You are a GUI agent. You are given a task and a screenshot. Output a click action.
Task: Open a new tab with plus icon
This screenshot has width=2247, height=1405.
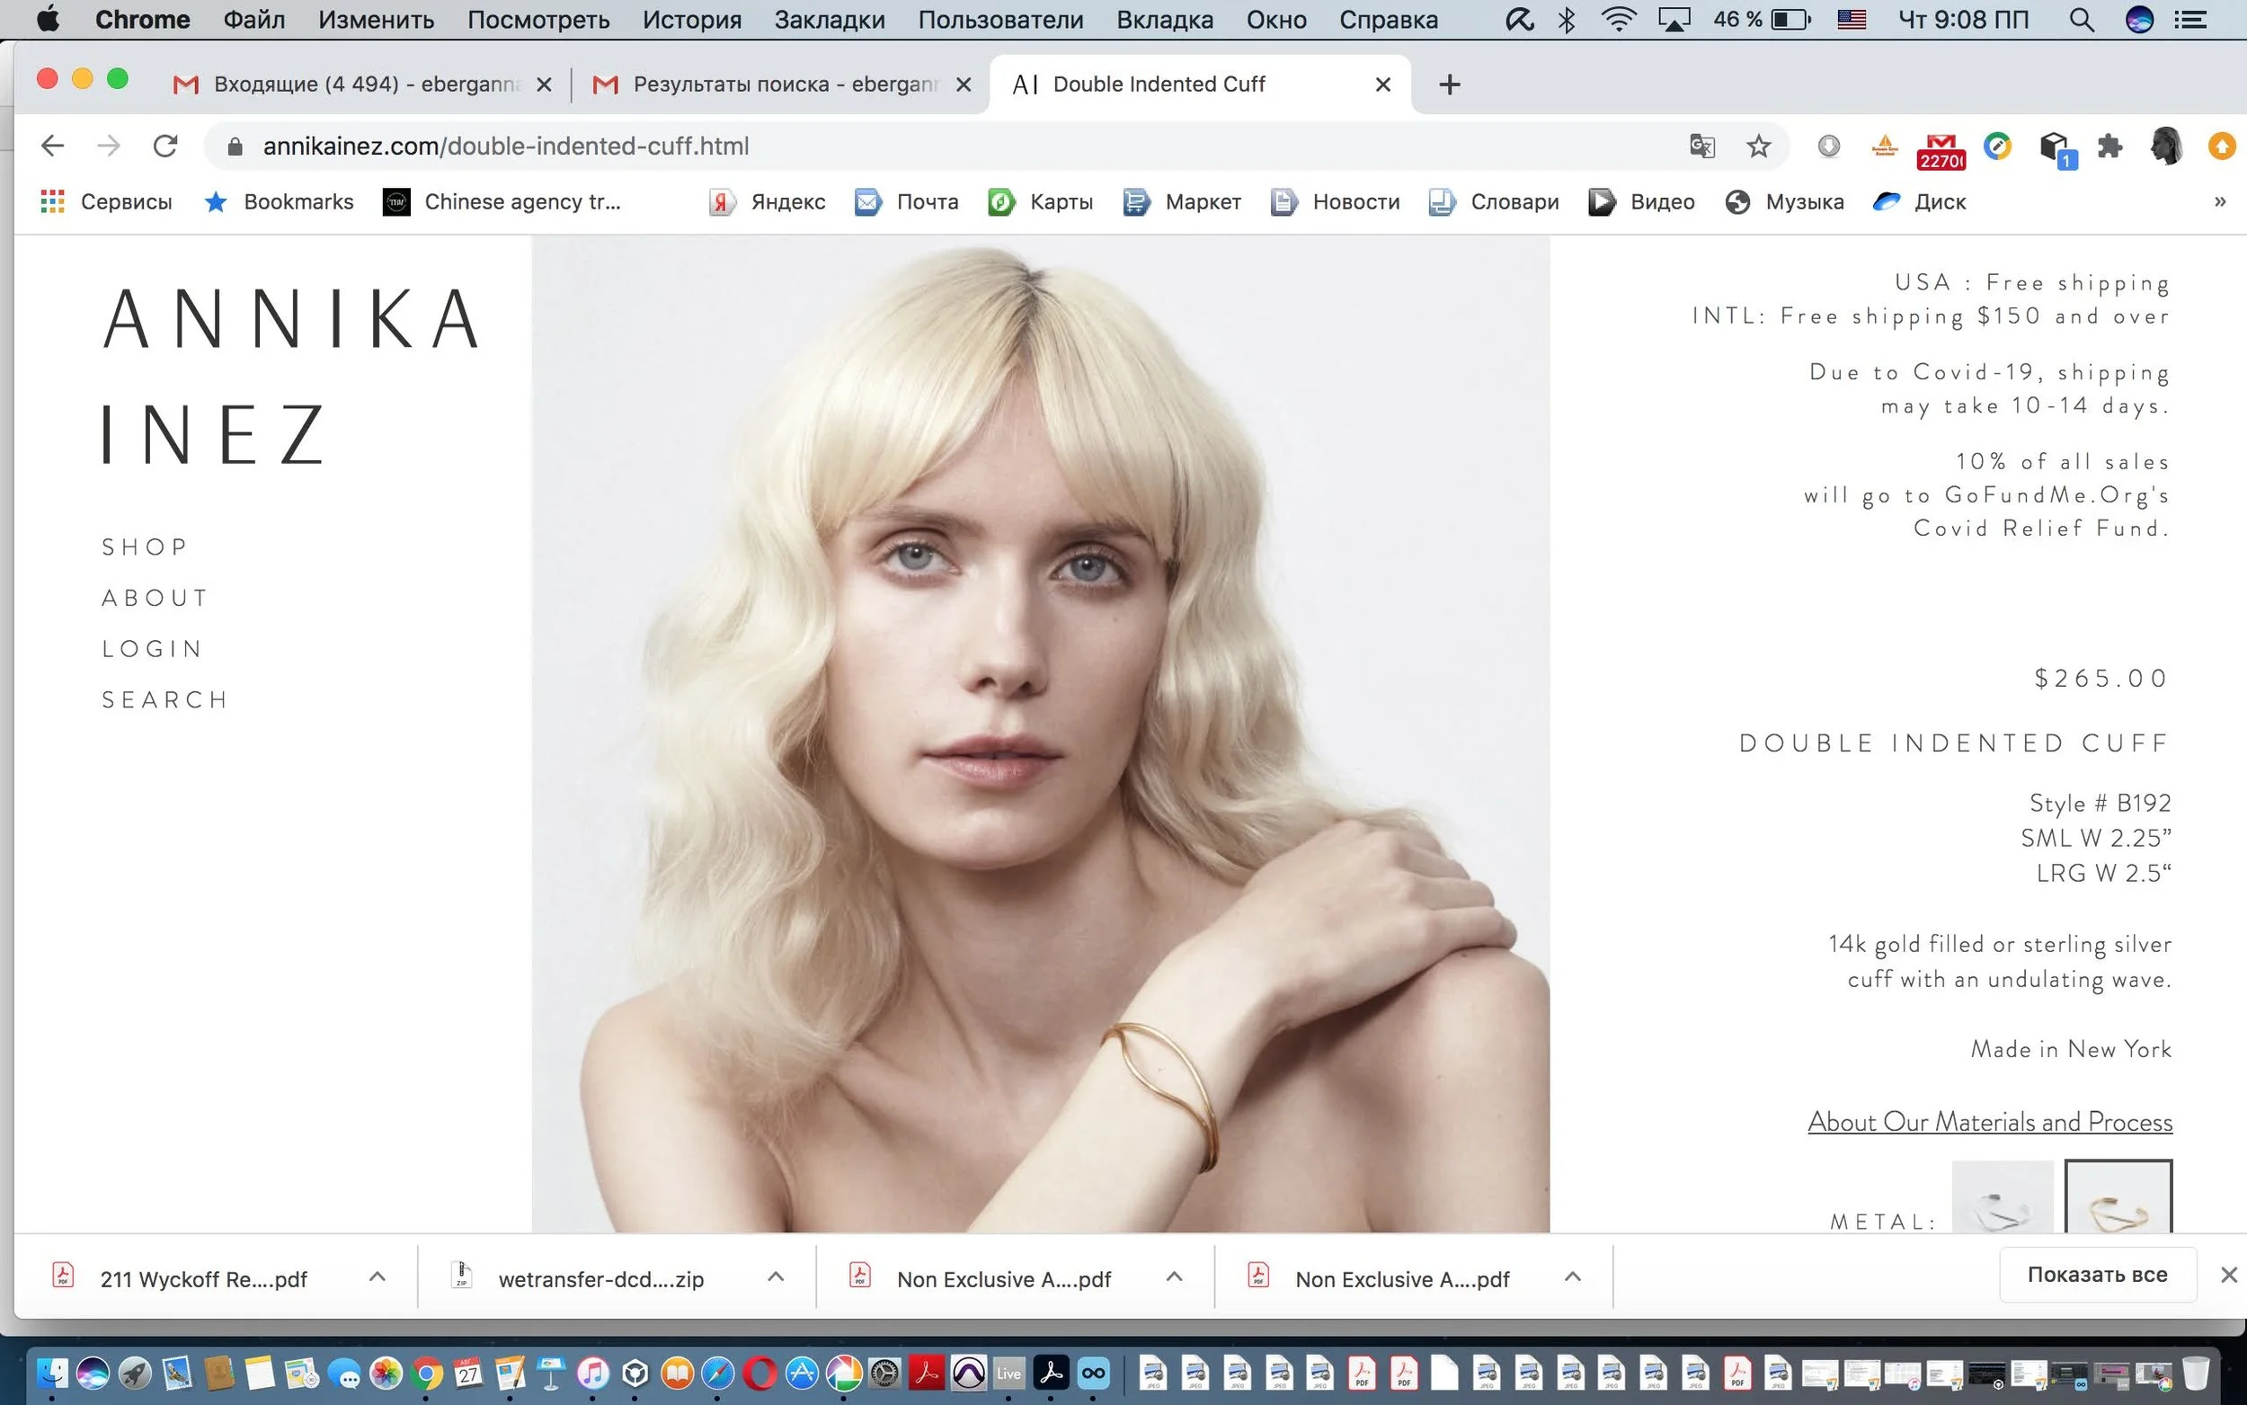click(1449, 84)
